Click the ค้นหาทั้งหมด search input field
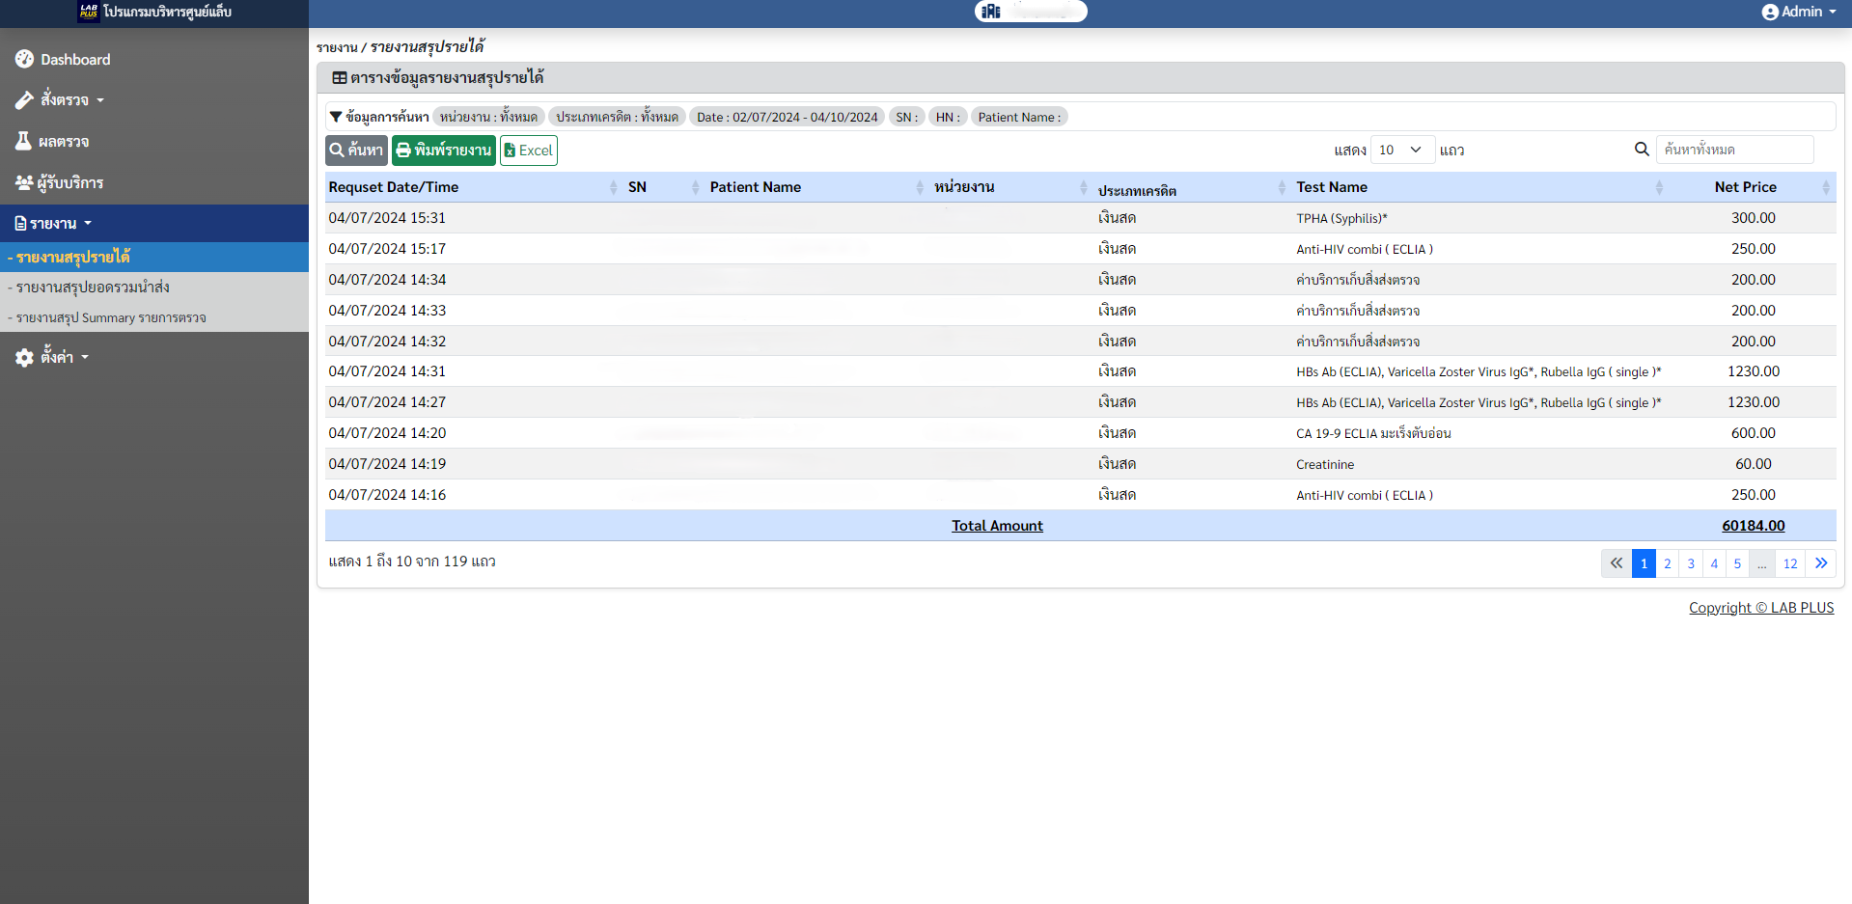This screenshot has height=904, width=1852. tap(1734, 150)
